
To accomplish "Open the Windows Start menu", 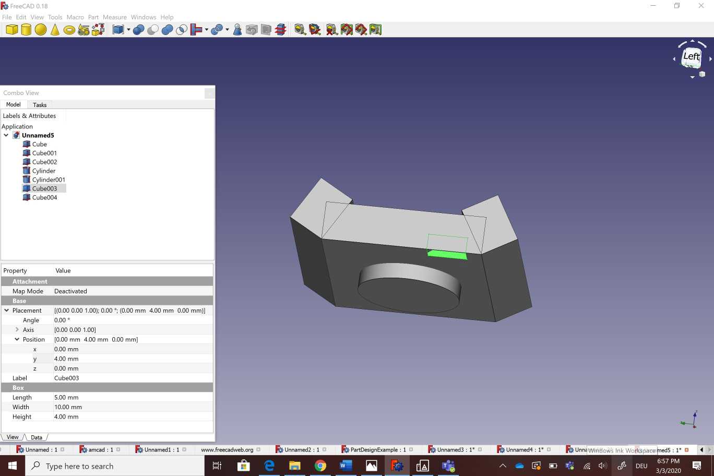I will (x=13, y=466).
